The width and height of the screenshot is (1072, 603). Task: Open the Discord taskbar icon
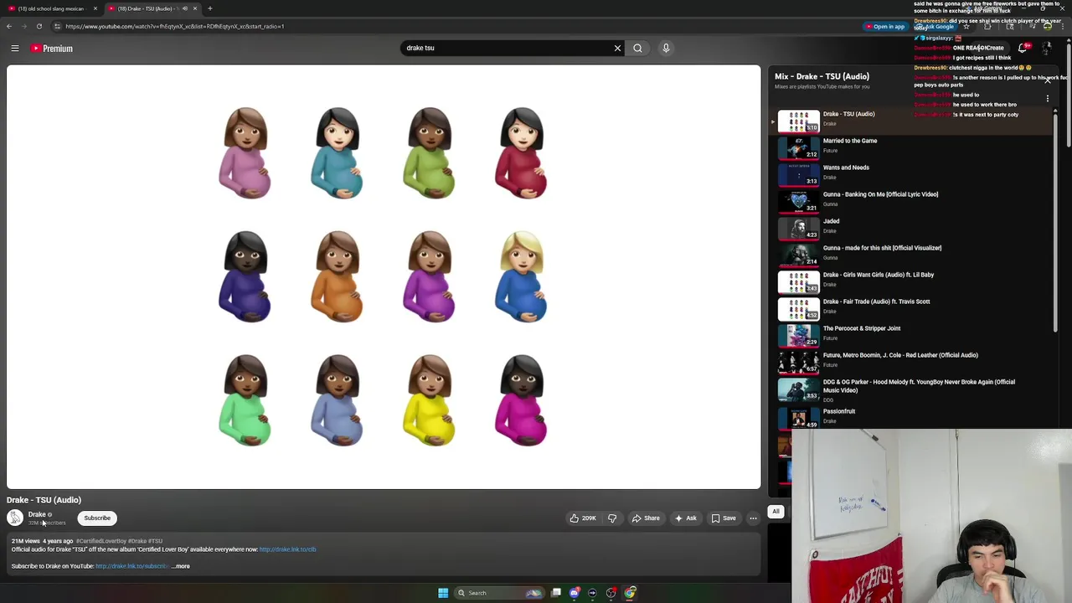click(x=574, y=593)
